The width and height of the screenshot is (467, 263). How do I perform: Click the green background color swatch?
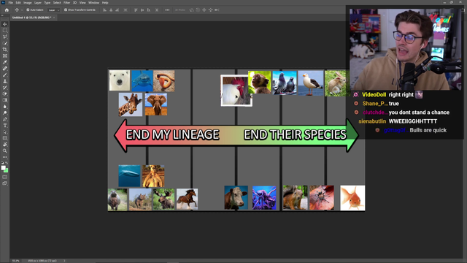[7, 170]
